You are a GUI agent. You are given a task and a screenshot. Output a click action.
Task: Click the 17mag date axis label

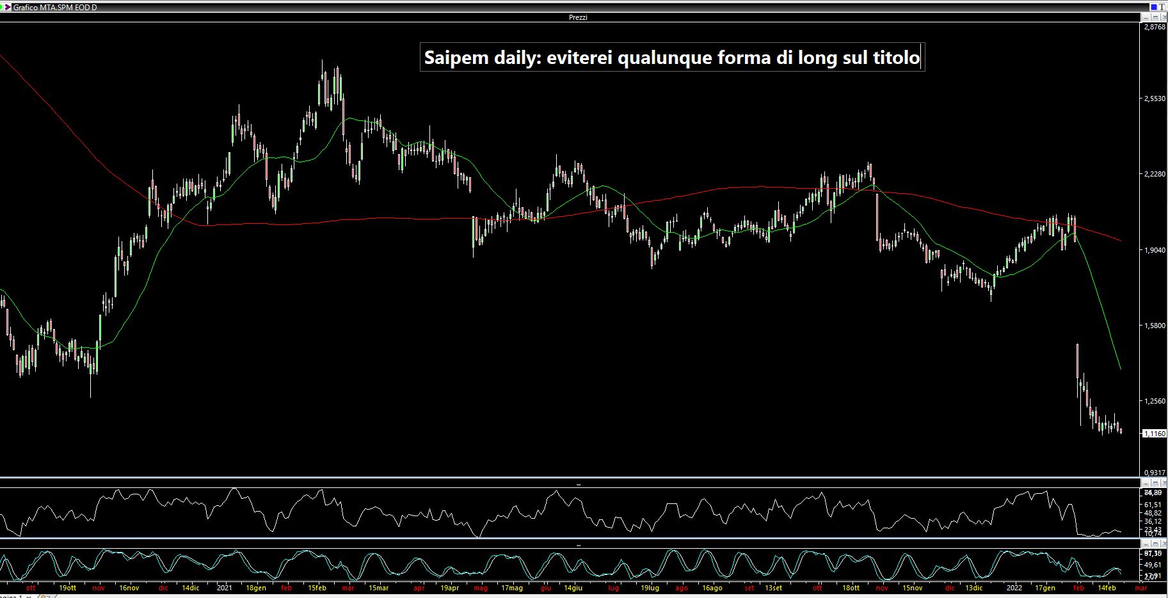(x=512, y=587)
